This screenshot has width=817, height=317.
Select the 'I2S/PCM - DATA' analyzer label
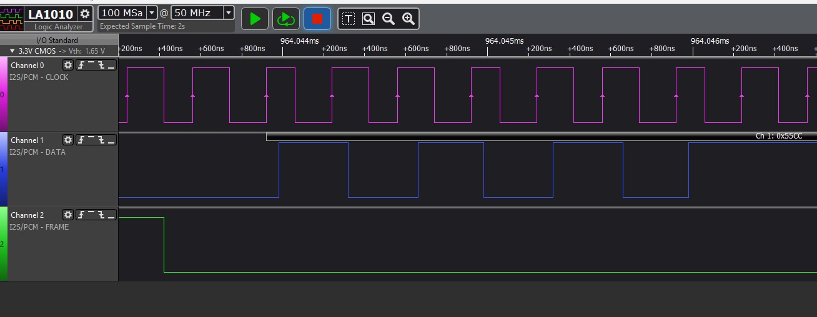[37, 152]
